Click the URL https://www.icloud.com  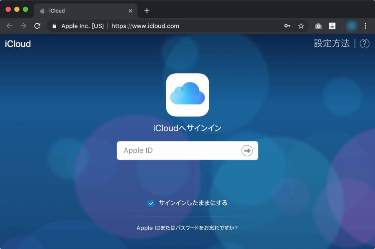145,26
